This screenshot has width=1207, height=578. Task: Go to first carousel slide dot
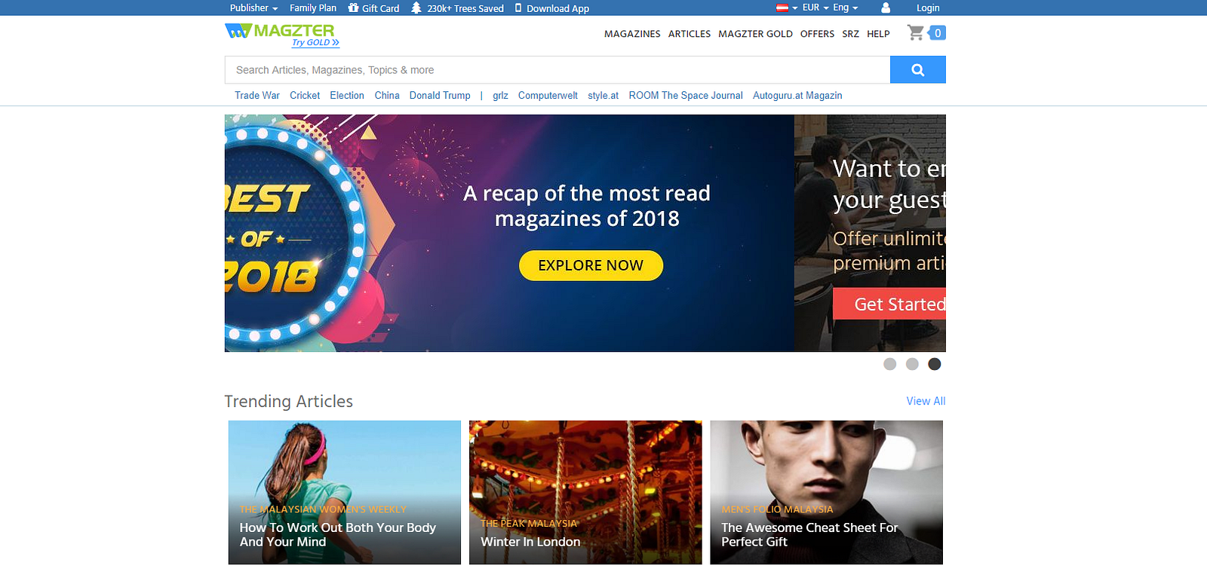point(890,364)
